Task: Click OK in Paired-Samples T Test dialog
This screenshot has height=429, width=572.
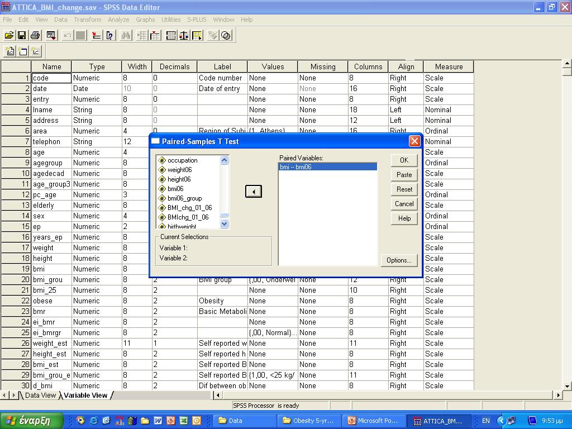Action: 404,160
